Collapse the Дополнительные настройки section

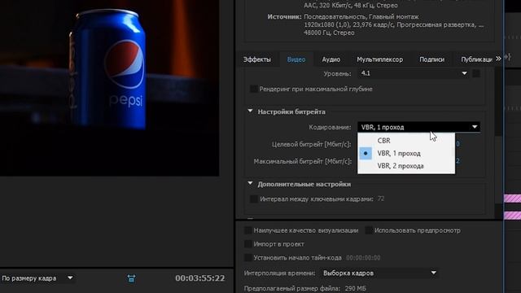[250, 183]
